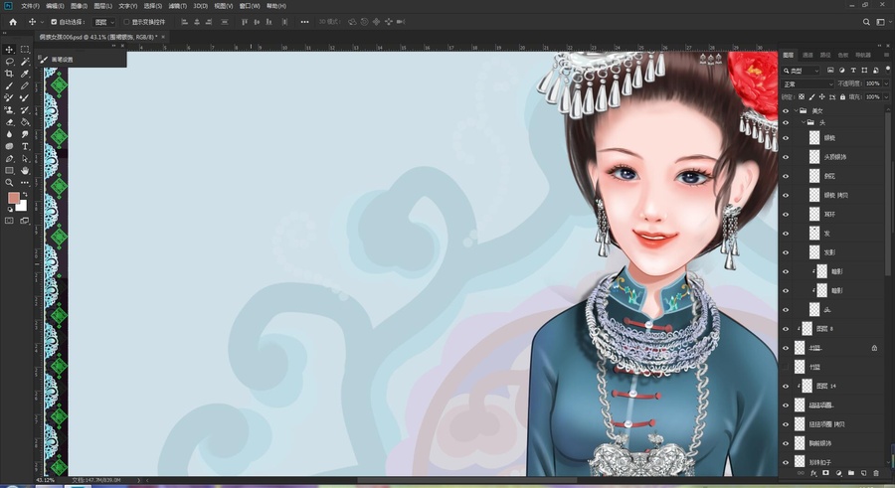Image resolution: width=895 pixels, height=488 pixels.
Task: Open the 正常 blend mode dropdown
Action: (807, 83)
